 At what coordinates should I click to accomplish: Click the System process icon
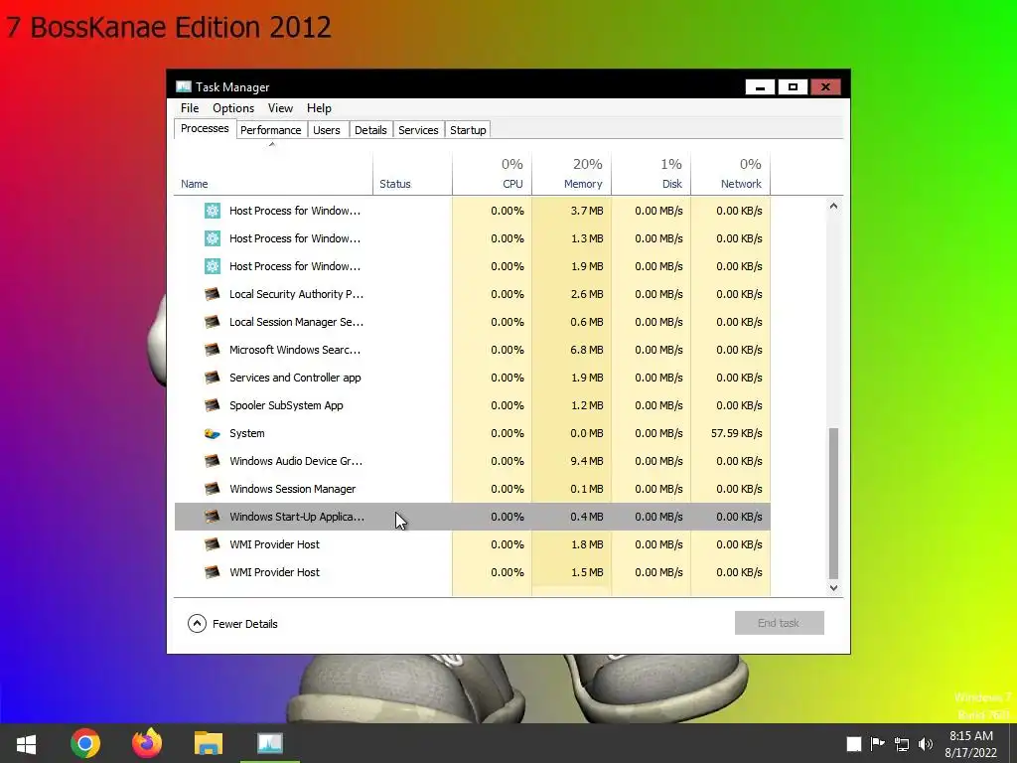(x=213, y=433)
